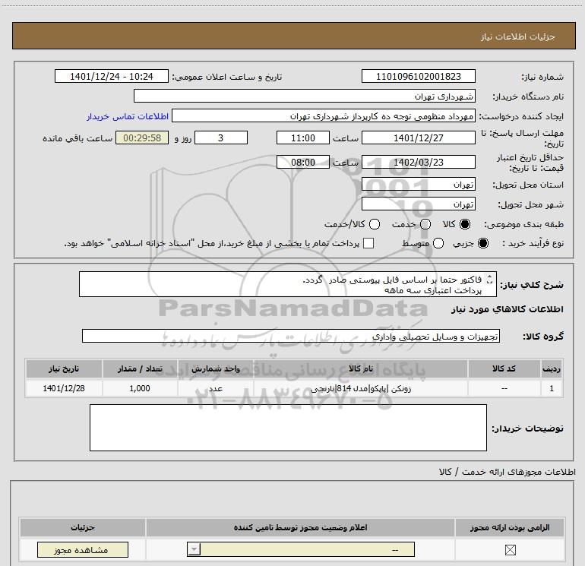585x566 pixels.
Task: Select the جزیی purchase type radio
Action: (x=482, y=243)
